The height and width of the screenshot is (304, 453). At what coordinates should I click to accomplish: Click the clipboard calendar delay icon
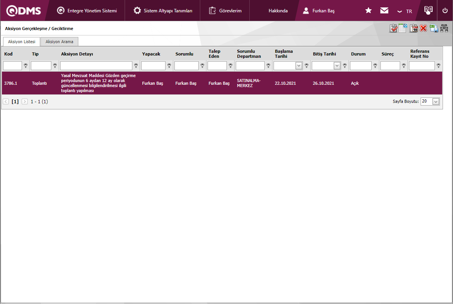point(414,28)
